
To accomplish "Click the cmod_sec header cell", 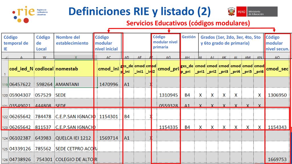I will click(x=277, y=69).
